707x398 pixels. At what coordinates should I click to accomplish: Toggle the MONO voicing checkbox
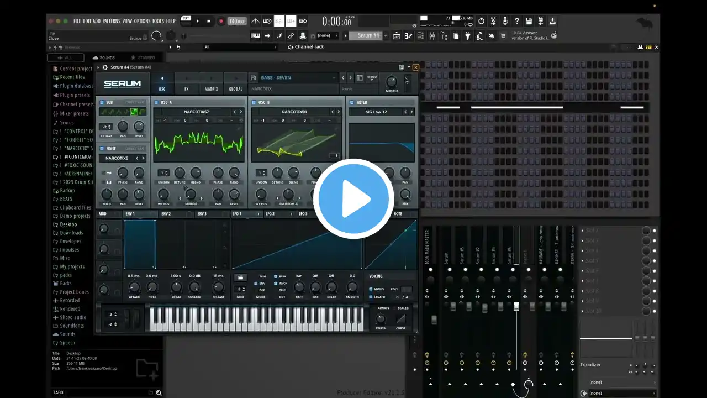pyautogui.click(x=371, y=289)
